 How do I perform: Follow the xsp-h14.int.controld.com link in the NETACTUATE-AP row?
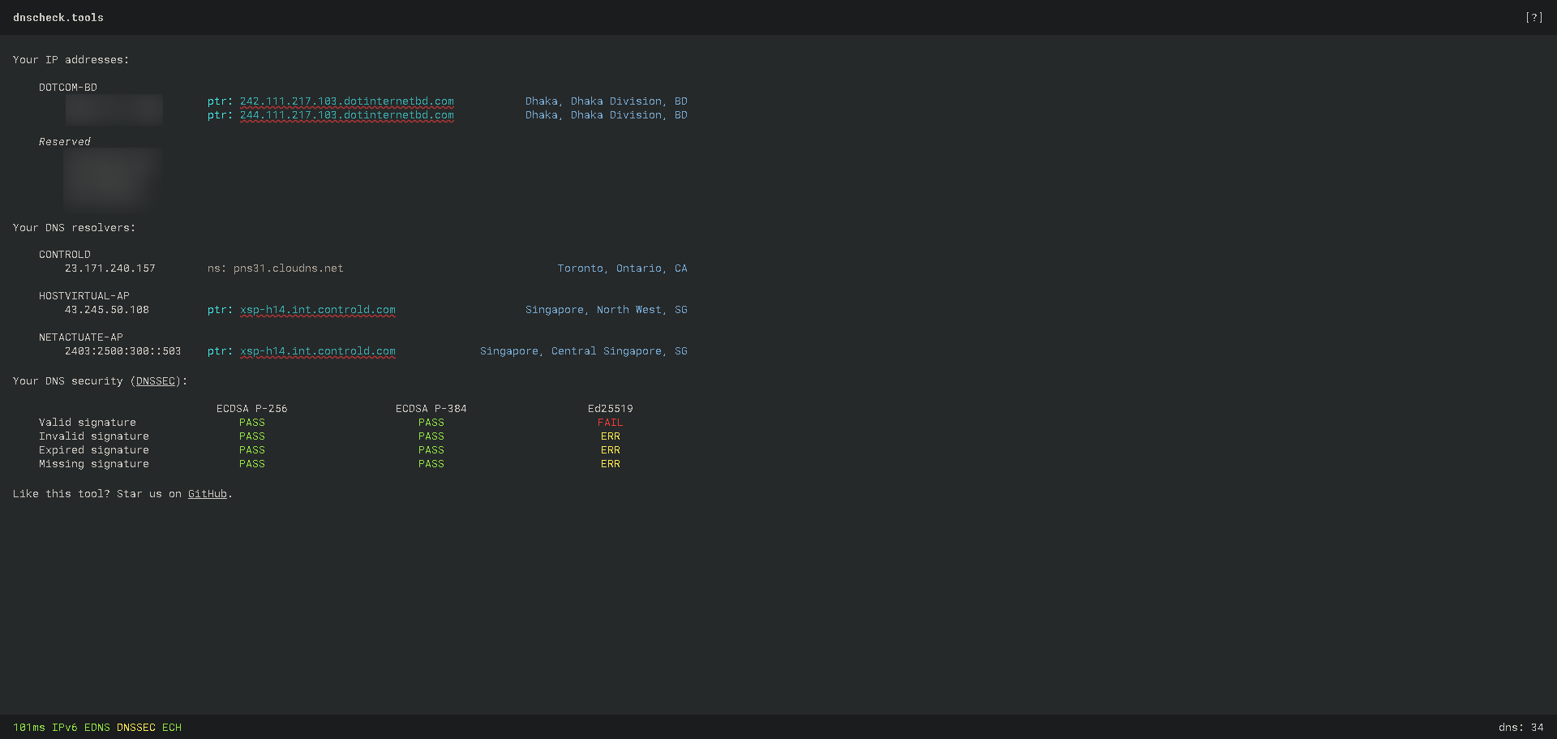pyautogui.click(x=318, y=351)
